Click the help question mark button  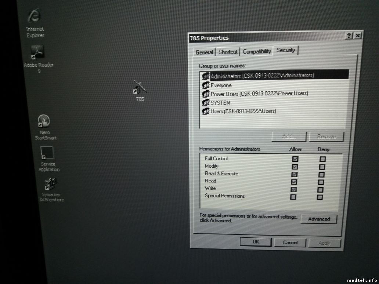tap(349, 36)
